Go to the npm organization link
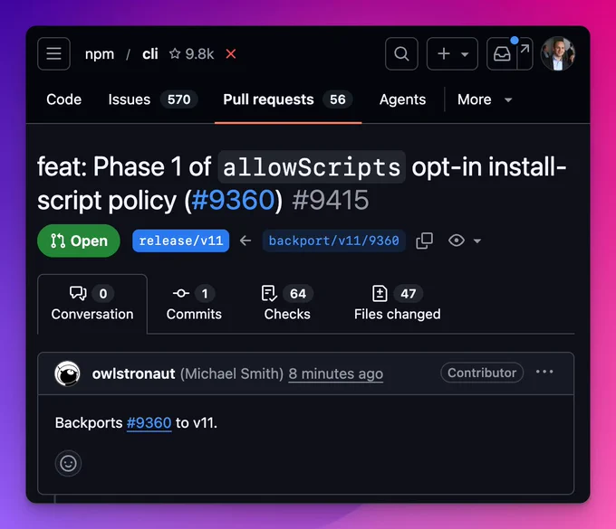The image size is (616, 529). point(100,53)
